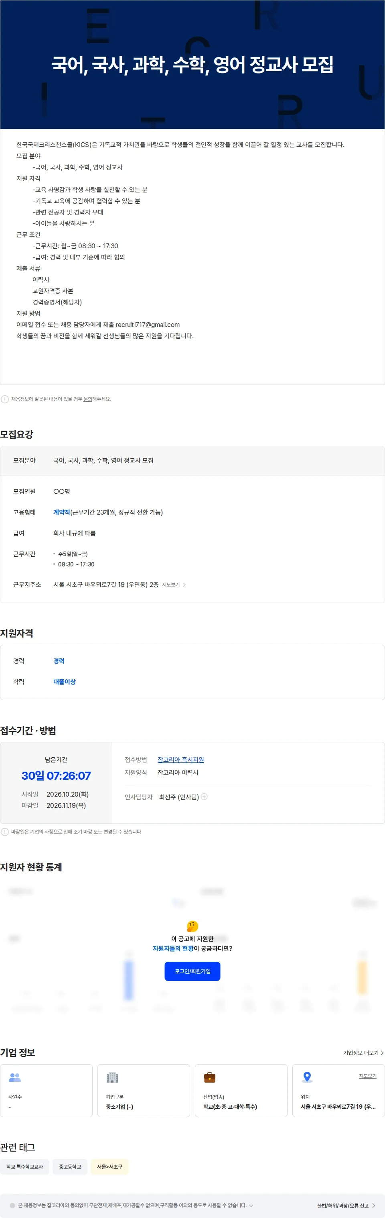The height and width of the screenshot is (1218, 385).
Task: Click 시작일 2026.10.20(화) date
Action: click(x=67, y=794)
